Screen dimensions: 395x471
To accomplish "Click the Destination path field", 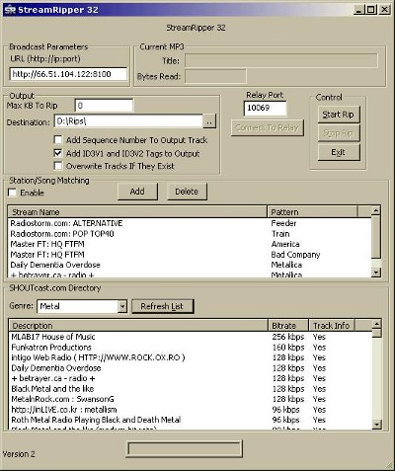I will click(x=128, y=121).
